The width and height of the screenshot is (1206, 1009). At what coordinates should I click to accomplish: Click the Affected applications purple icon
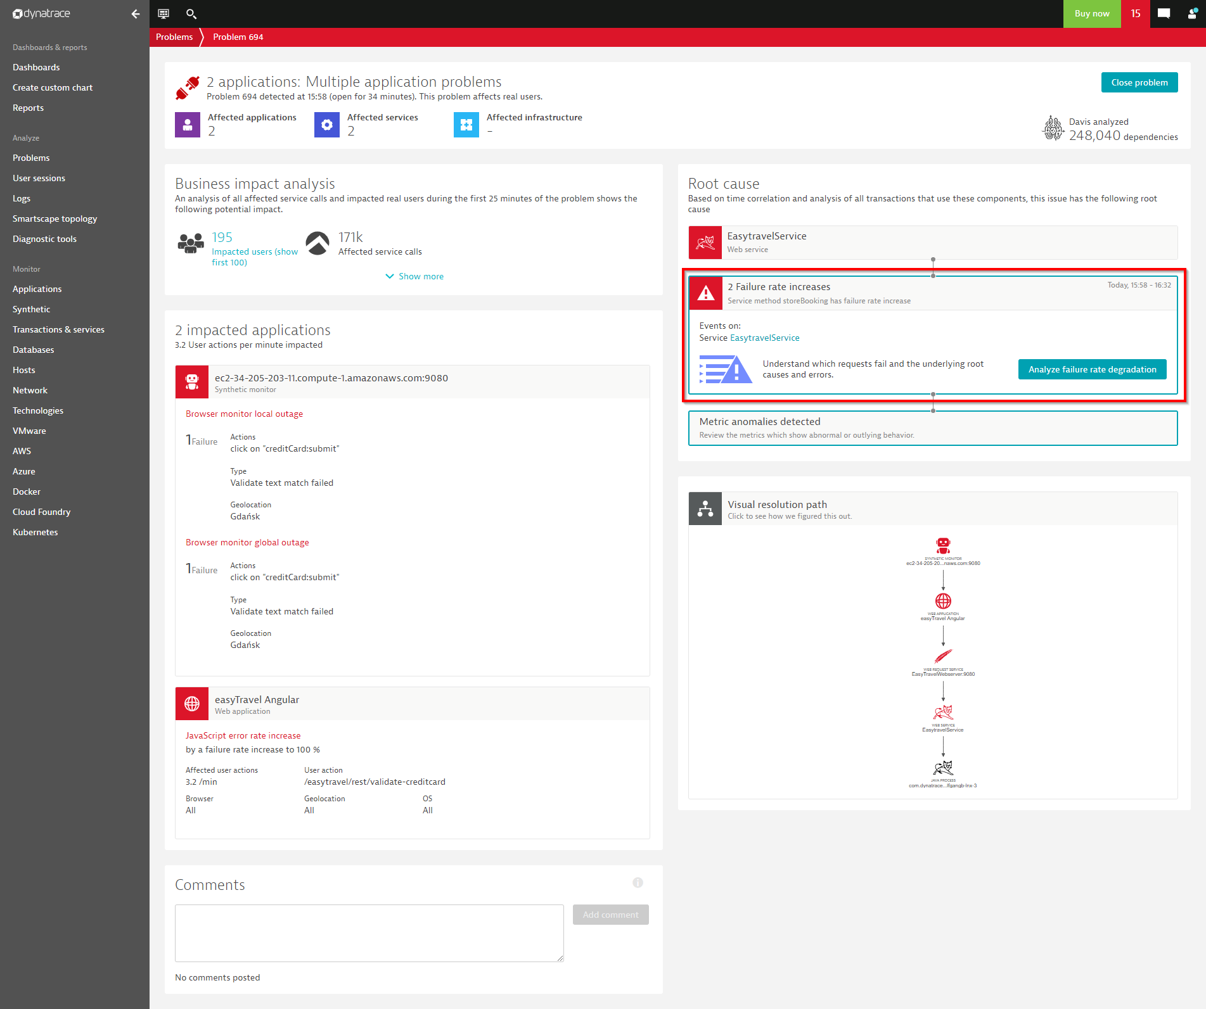click(x=188, y=125)
